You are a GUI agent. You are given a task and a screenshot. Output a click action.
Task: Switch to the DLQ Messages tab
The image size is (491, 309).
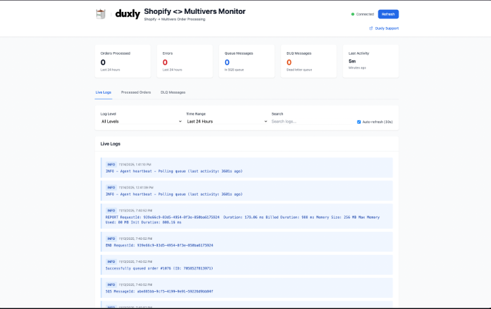click(173, 92)
